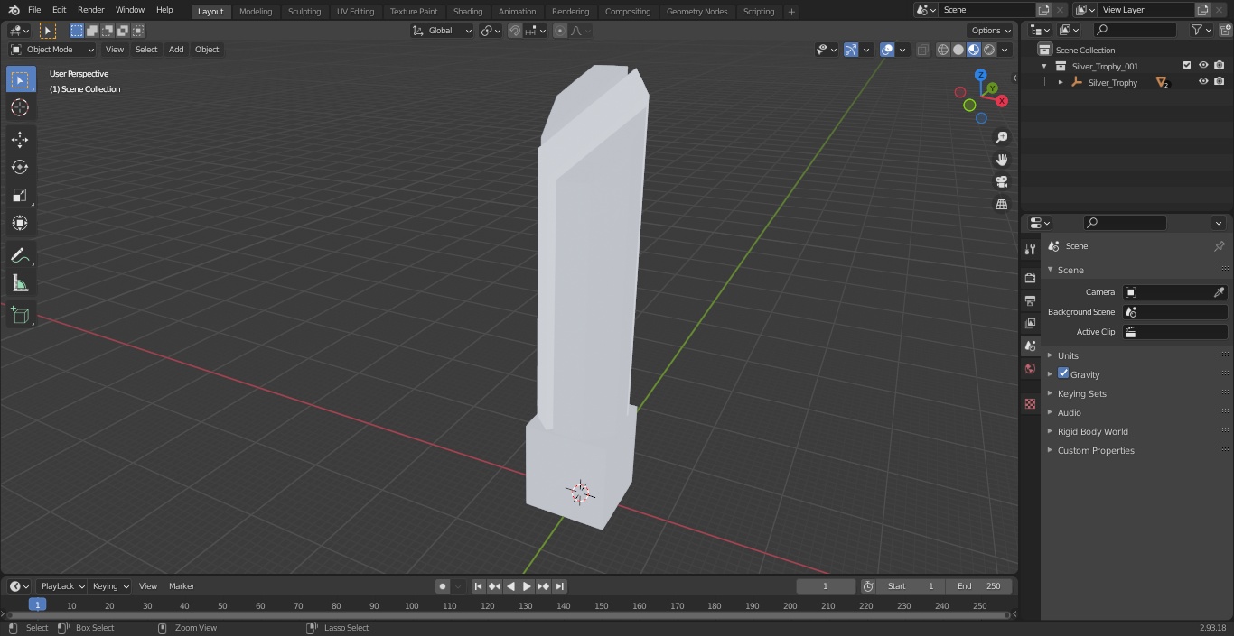
Task: Add a new collection in outliner
Action: coord(1226,30)
